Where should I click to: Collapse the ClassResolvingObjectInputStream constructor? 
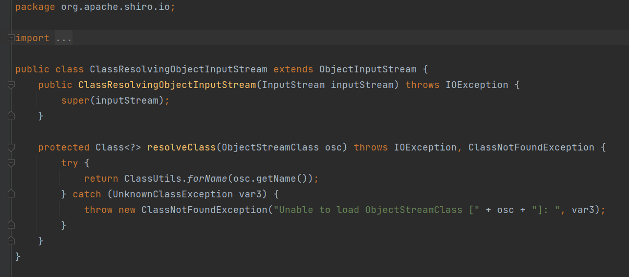coord(11,85)
